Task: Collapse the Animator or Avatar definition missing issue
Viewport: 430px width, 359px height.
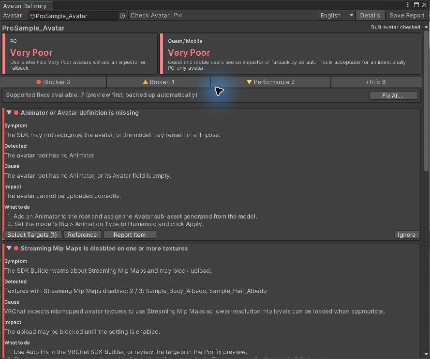Action: pyautogui.click(x=9, y=112)
